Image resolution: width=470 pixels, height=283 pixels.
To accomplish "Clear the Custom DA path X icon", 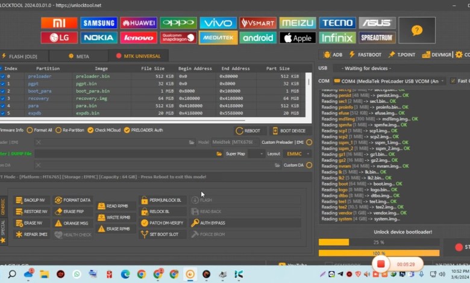I will coord(39,165).
